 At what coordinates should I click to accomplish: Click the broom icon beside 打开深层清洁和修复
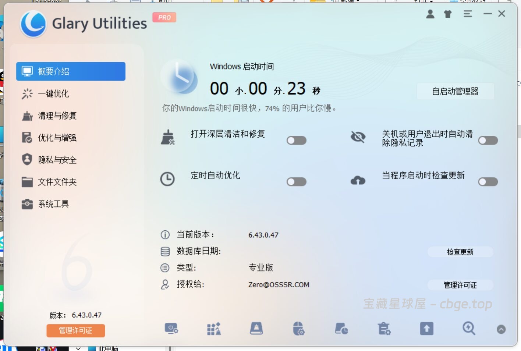click(168, 137)
